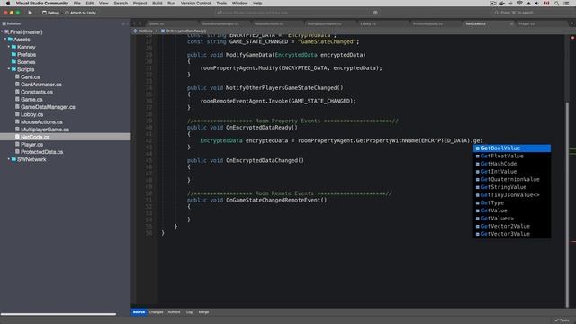Open Notification Center list icon
576x324 pixels.
566,4
